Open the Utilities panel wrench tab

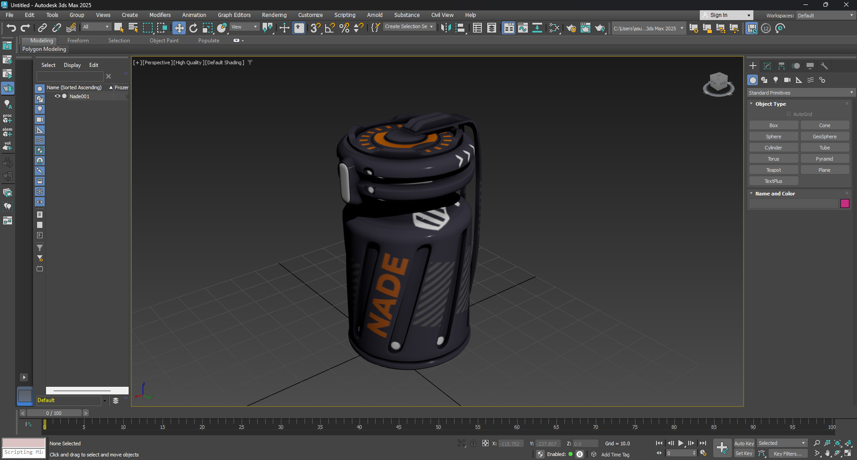point(824,66)
